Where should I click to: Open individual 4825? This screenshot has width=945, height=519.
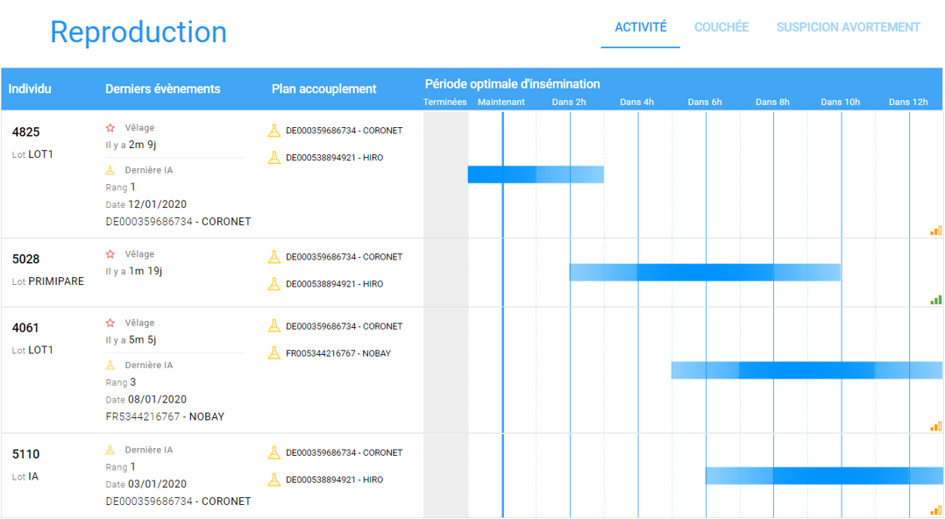(x=26, y=132)
